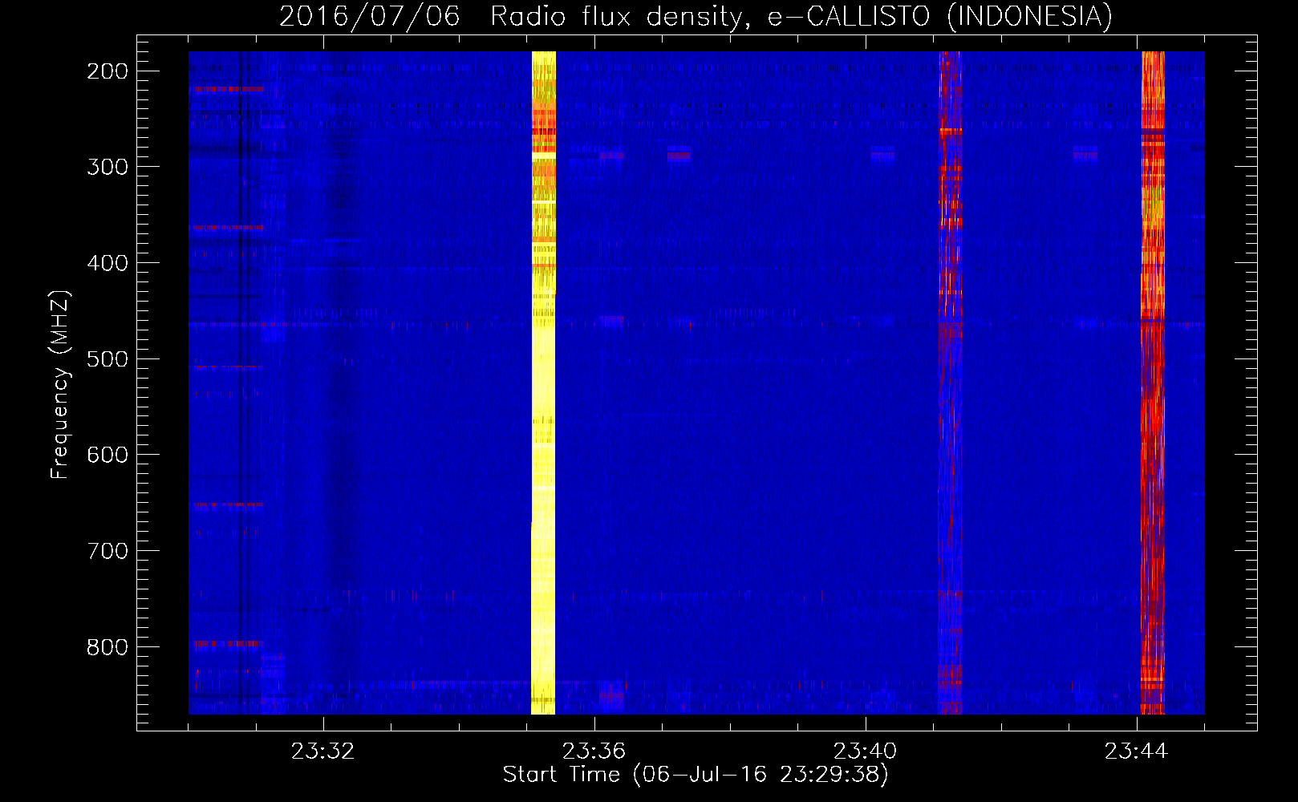Viewport: 1298px width, 802px height.
Task: Click the 600 frequency tick label
Action: click(x=107, y=455)
